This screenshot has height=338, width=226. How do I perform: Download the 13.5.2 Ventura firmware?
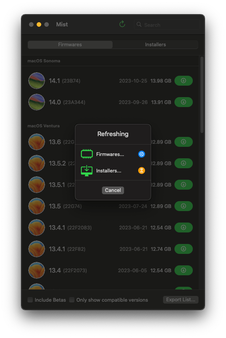(x=183, y=163)
